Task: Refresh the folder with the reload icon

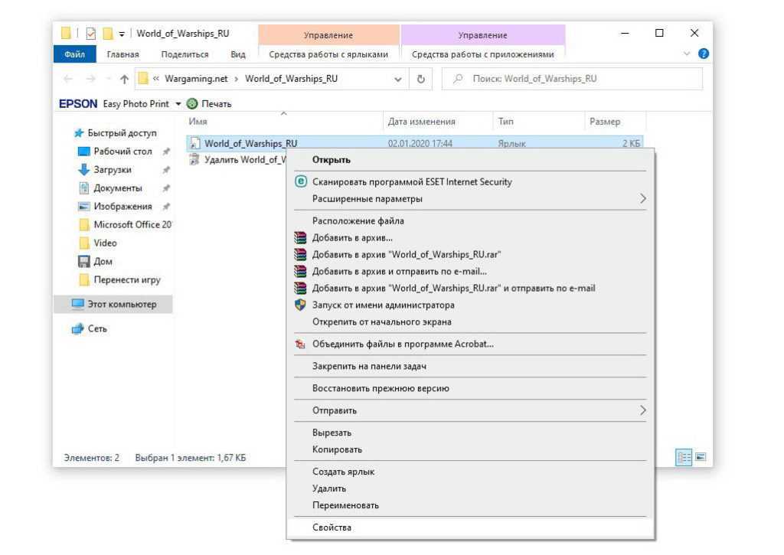Action: click(421, 79)
